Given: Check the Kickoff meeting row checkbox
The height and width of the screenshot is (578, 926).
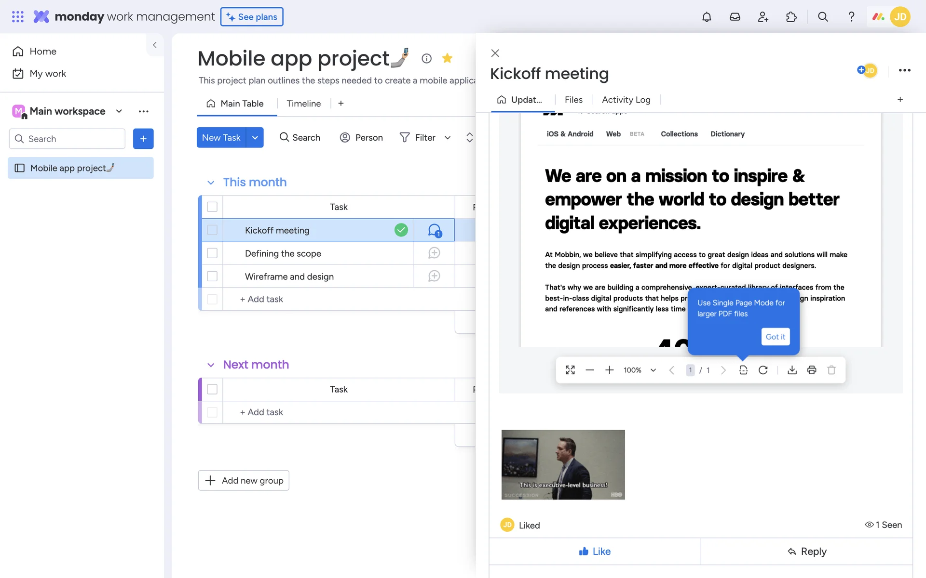Looking at the screenshot, I should point(212,230).
